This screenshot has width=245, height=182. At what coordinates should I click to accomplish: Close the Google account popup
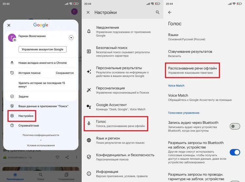pos(9,25)
